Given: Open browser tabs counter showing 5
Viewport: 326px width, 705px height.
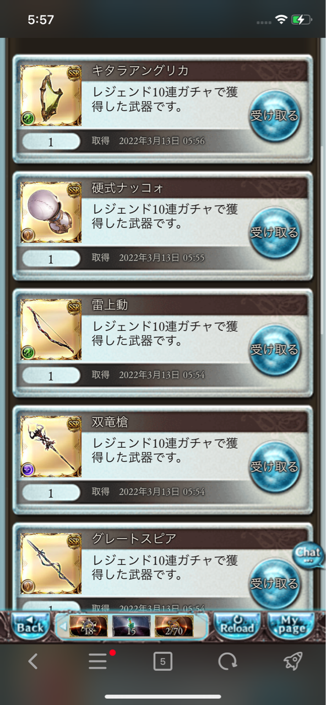Looking at the screenshot, I should 162,661.
